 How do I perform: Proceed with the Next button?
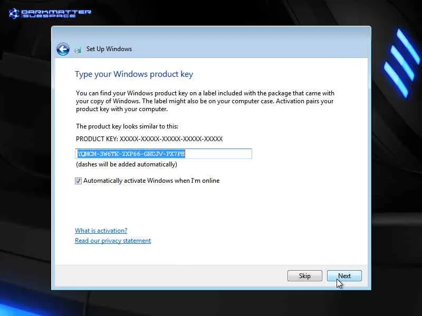(344, 275)
